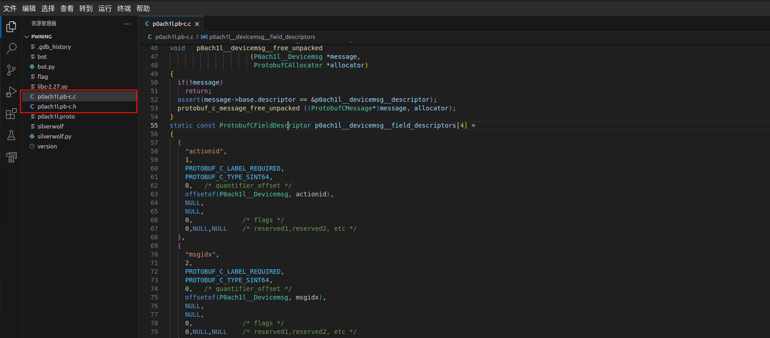770x338 pixels.
Task: Select the p0ach1l.pb-c.c editor tab
Action: pos(171,24)
